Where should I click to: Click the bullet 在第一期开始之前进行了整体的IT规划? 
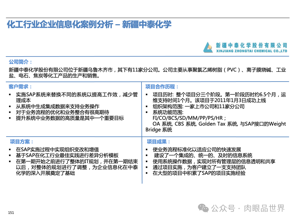click(x=77, y=167)
